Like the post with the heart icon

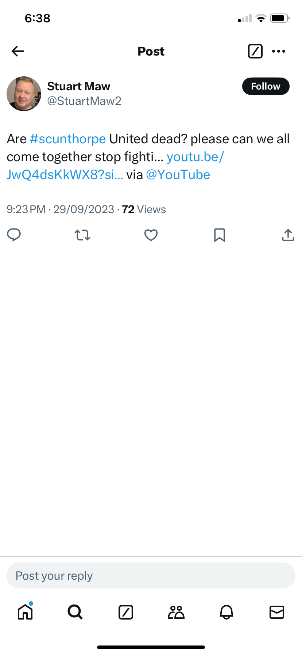point(151,235)
